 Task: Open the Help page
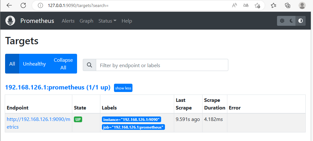[x=127, y=21]
